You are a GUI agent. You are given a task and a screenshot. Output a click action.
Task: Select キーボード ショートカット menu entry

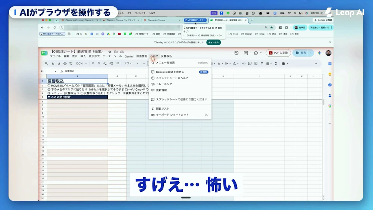coord(180,115)
